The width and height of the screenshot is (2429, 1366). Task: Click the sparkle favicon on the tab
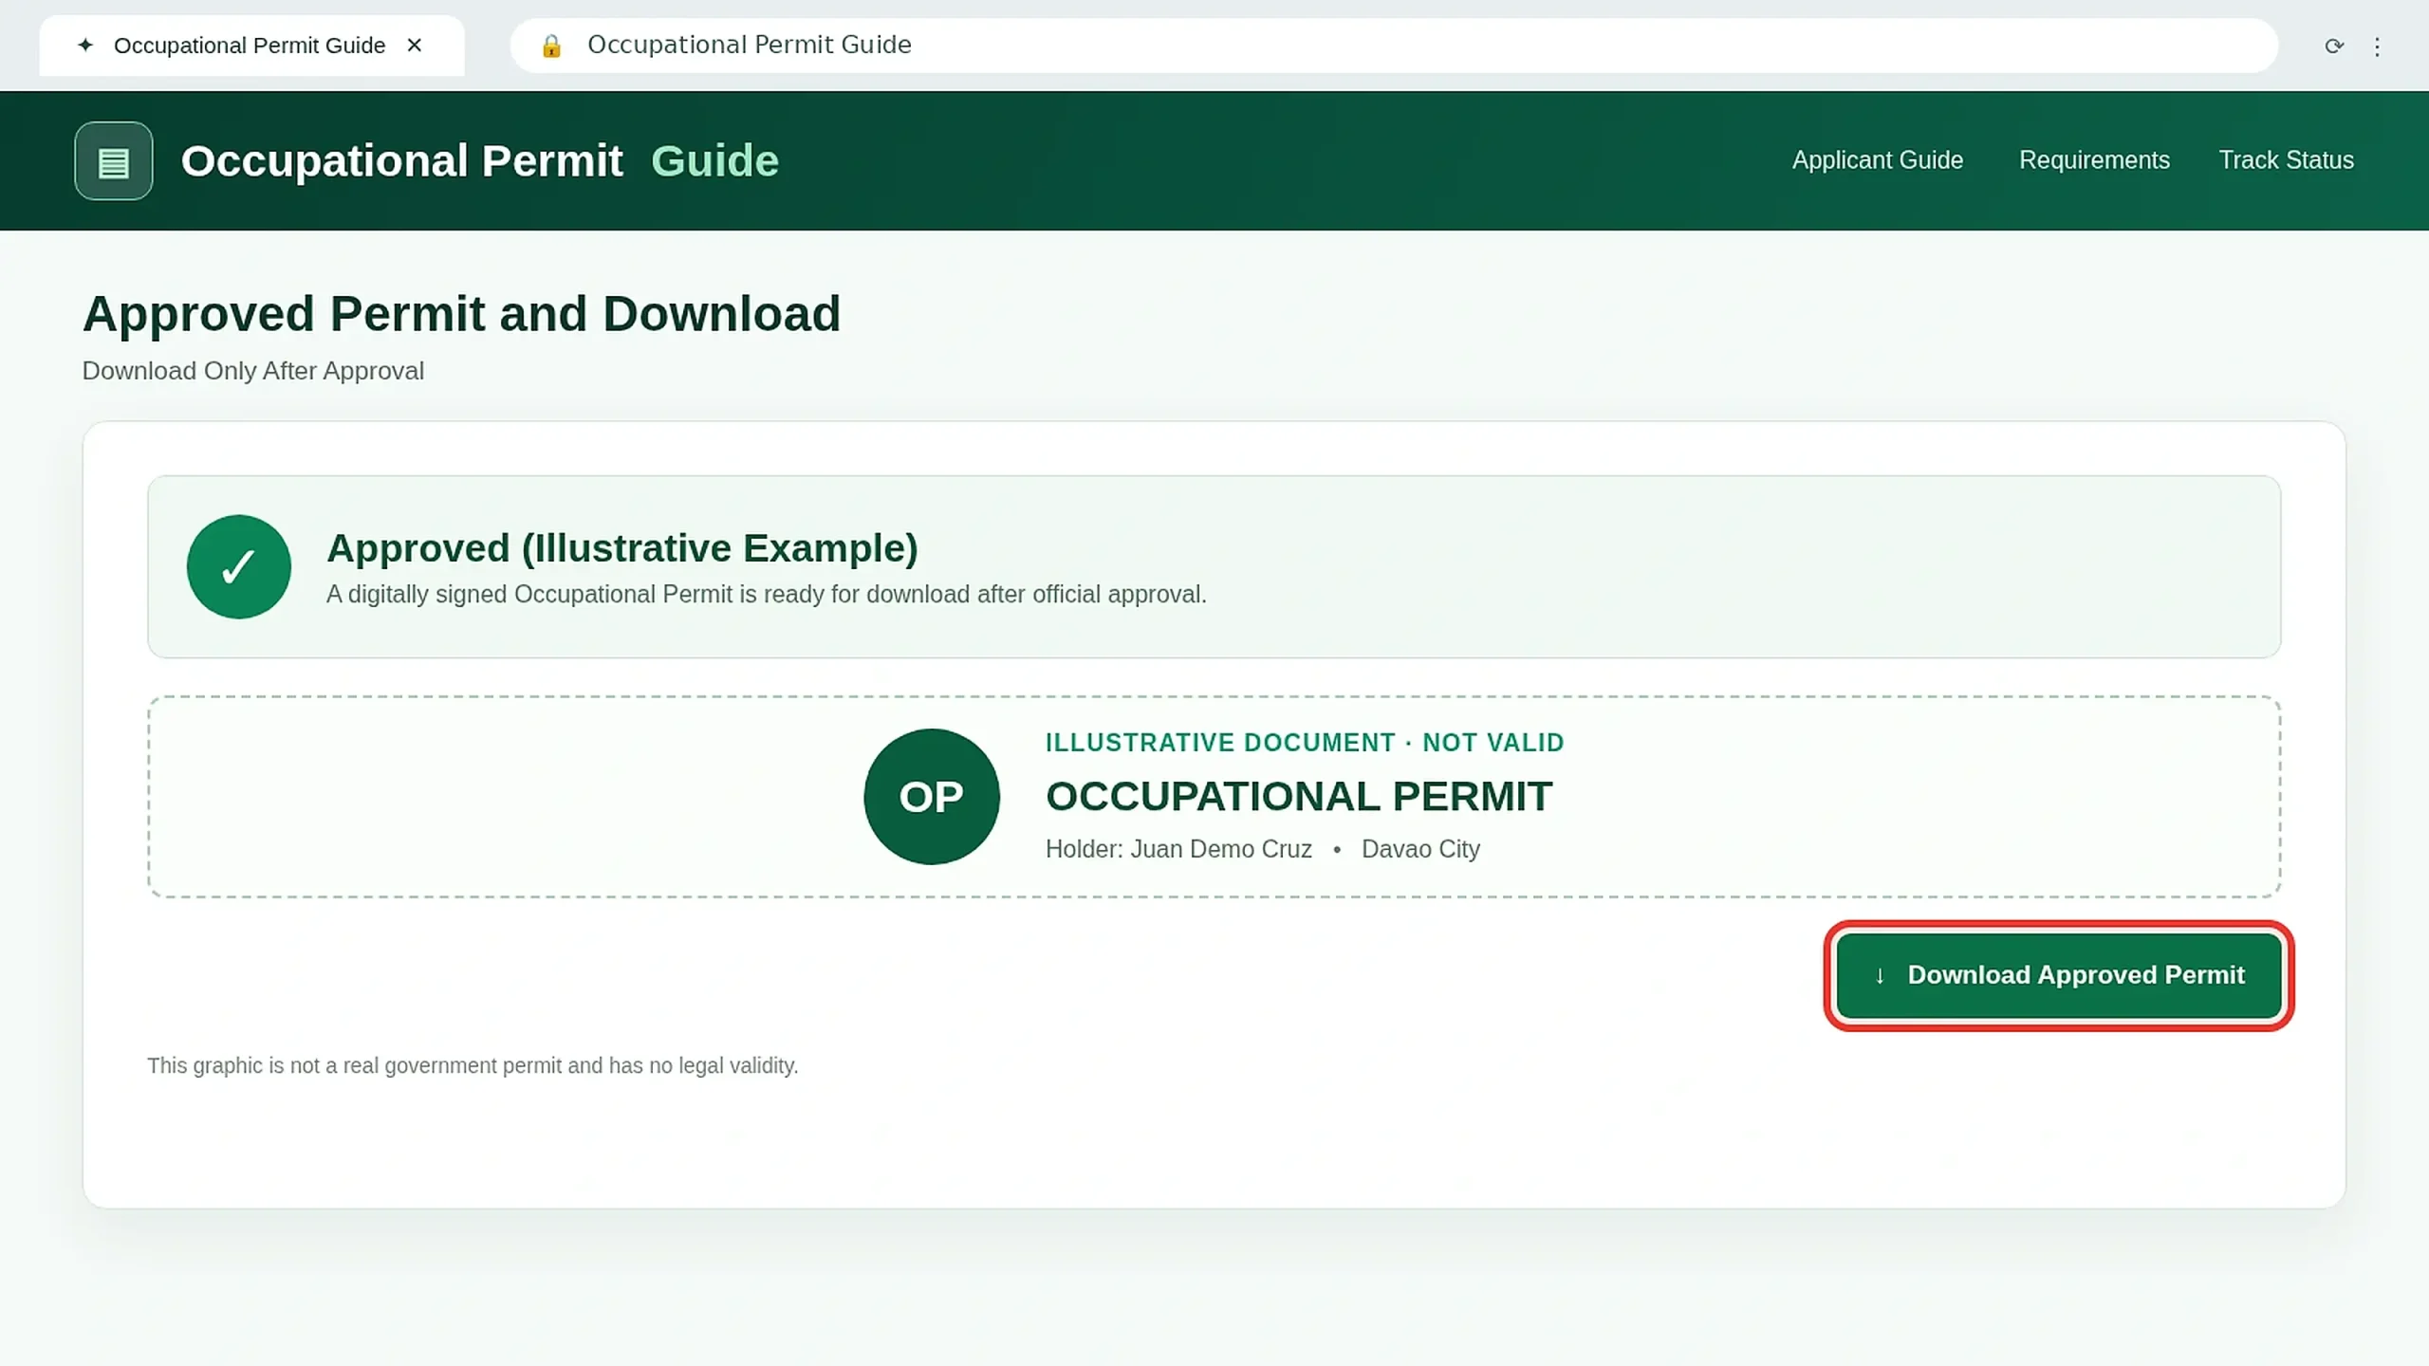[x=85, y=45]
